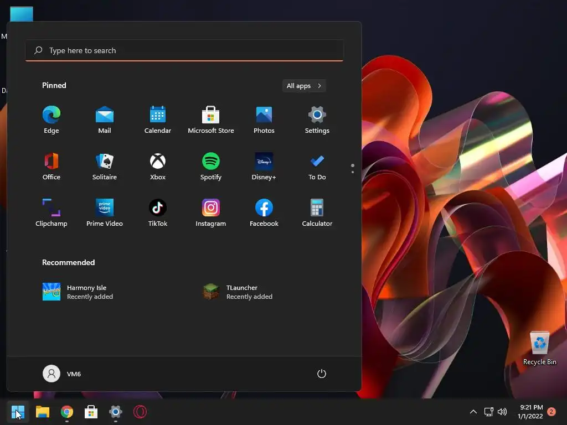
Task: Select the Recycle Bin desktop icon
Action: pos(539,349)
